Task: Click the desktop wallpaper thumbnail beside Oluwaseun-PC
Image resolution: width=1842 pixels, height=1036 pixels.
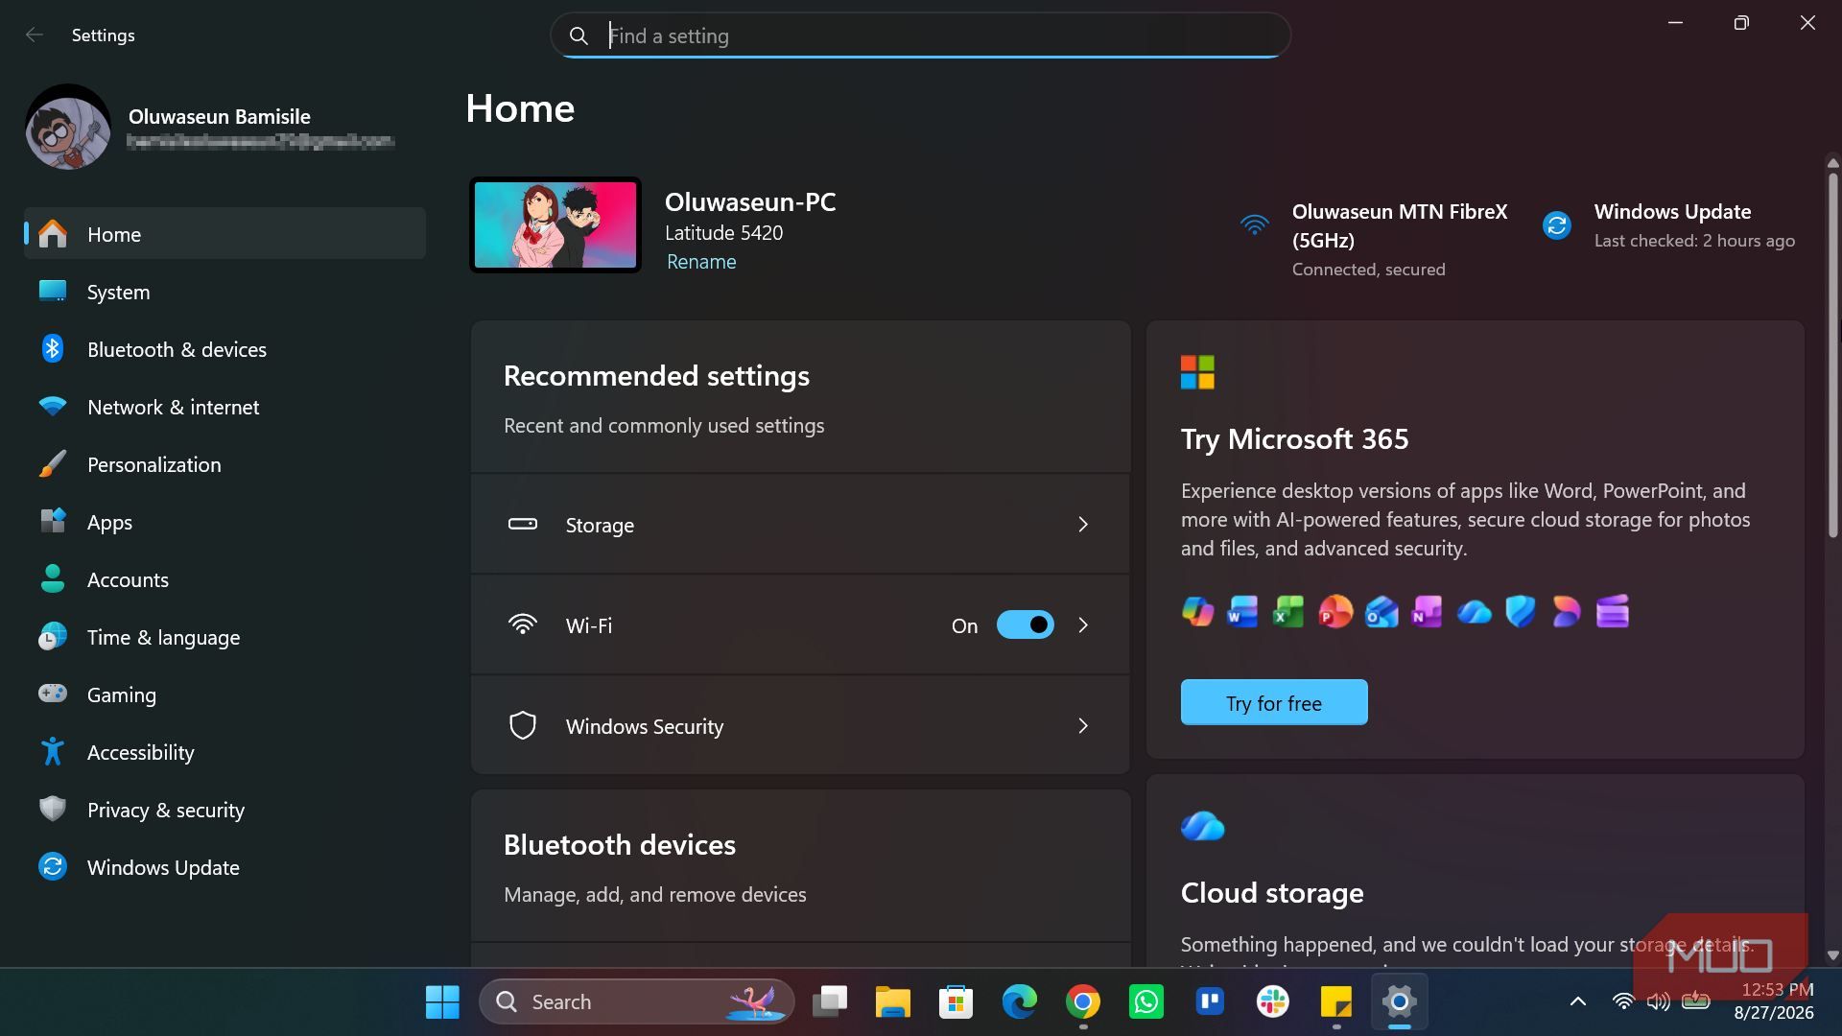Action: [555, 225]
